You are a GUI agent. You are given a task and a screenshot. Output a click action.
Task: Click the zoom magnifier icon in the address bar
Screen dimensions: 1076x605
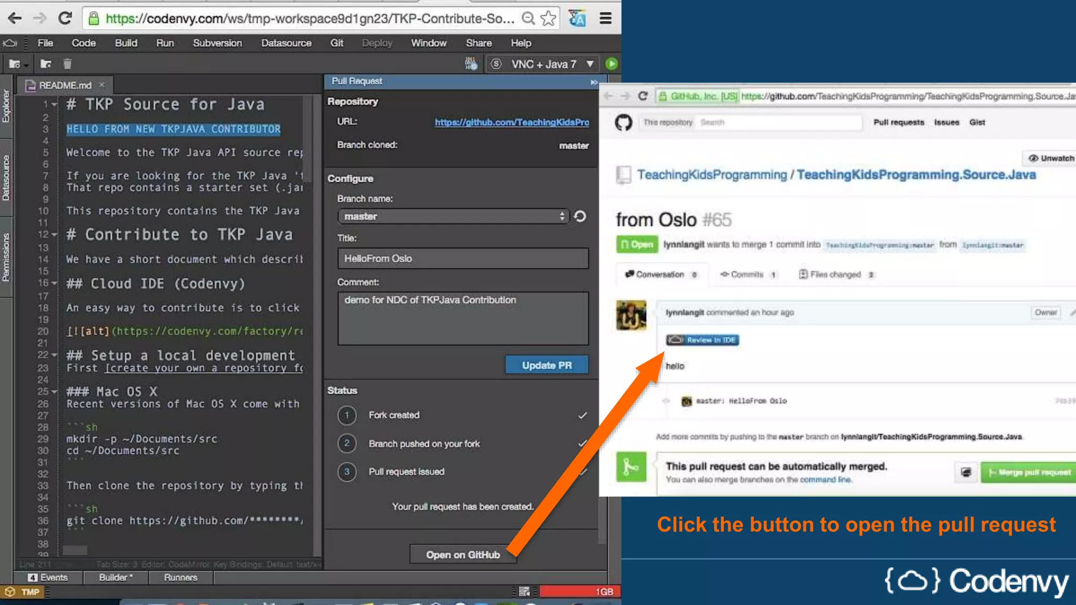[528, 18]
